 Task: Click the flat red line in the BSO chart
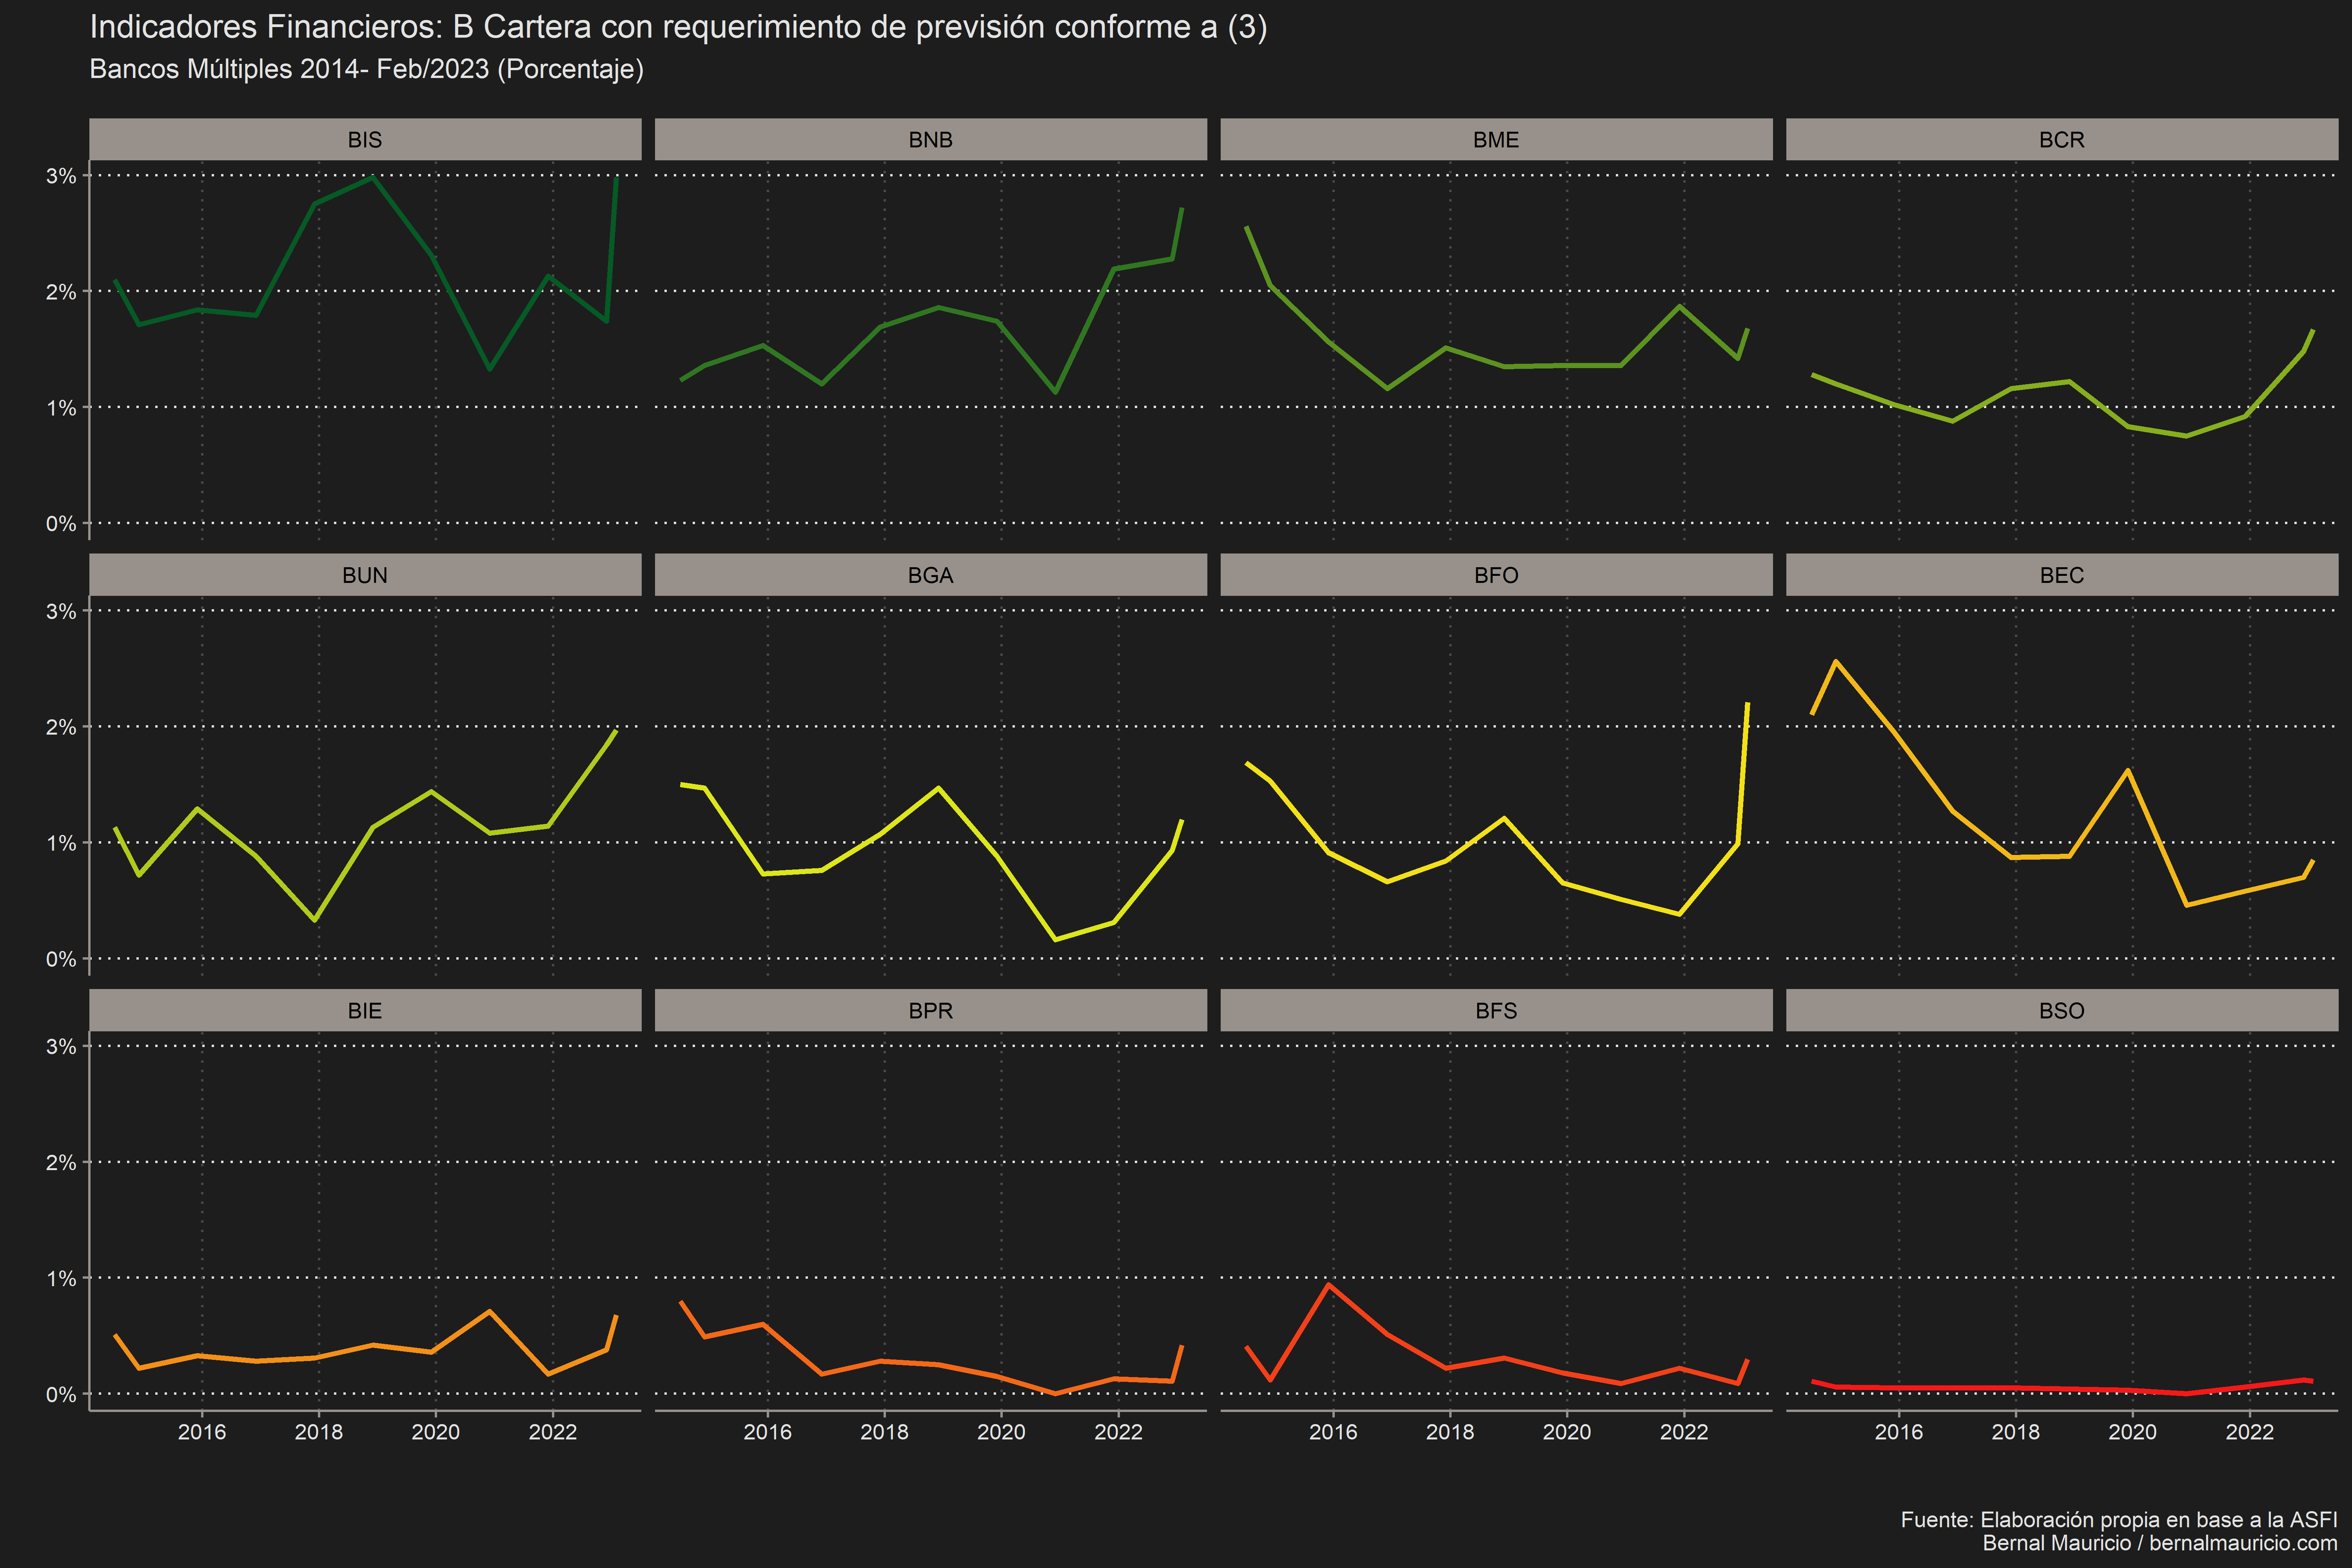[x=2016, y=1388]
